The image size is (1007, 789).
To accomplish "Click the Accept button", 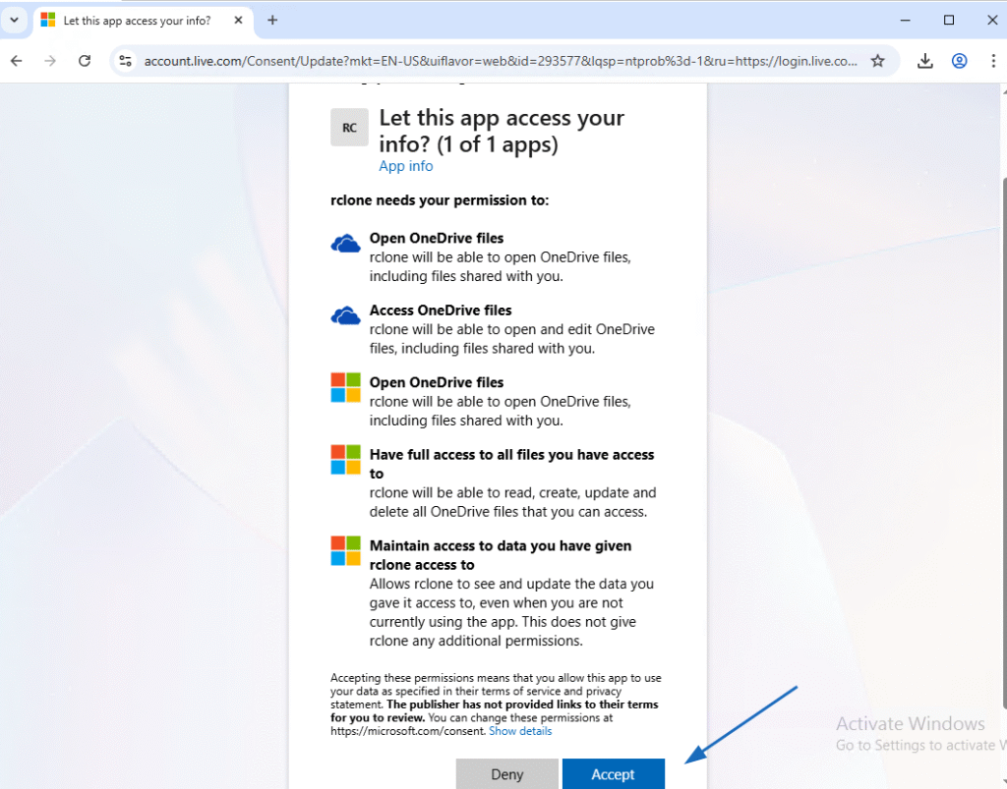I will pyautogui.click(x=613, y=773).
